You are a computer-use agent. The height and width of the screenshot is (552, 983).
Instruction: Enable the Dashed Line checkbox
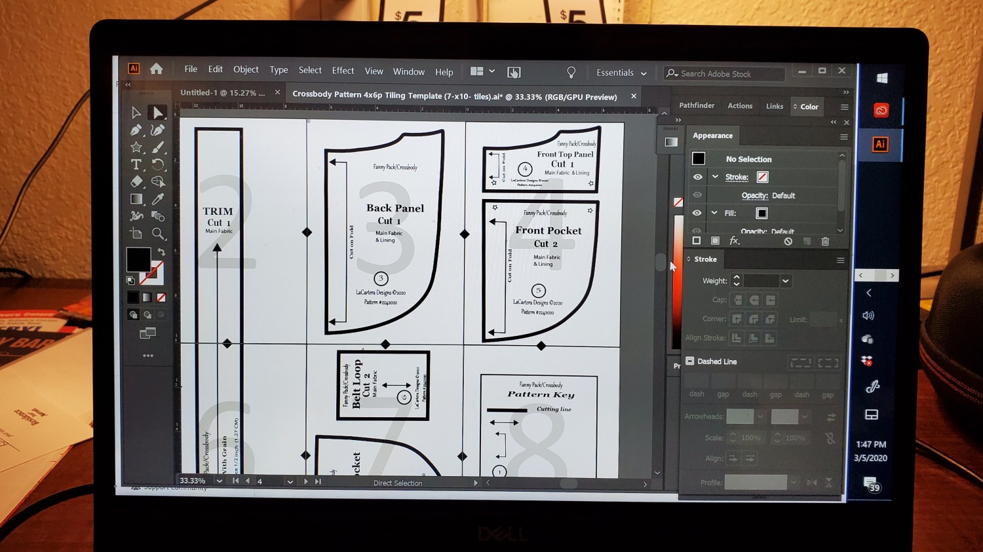tap(690, 361)
